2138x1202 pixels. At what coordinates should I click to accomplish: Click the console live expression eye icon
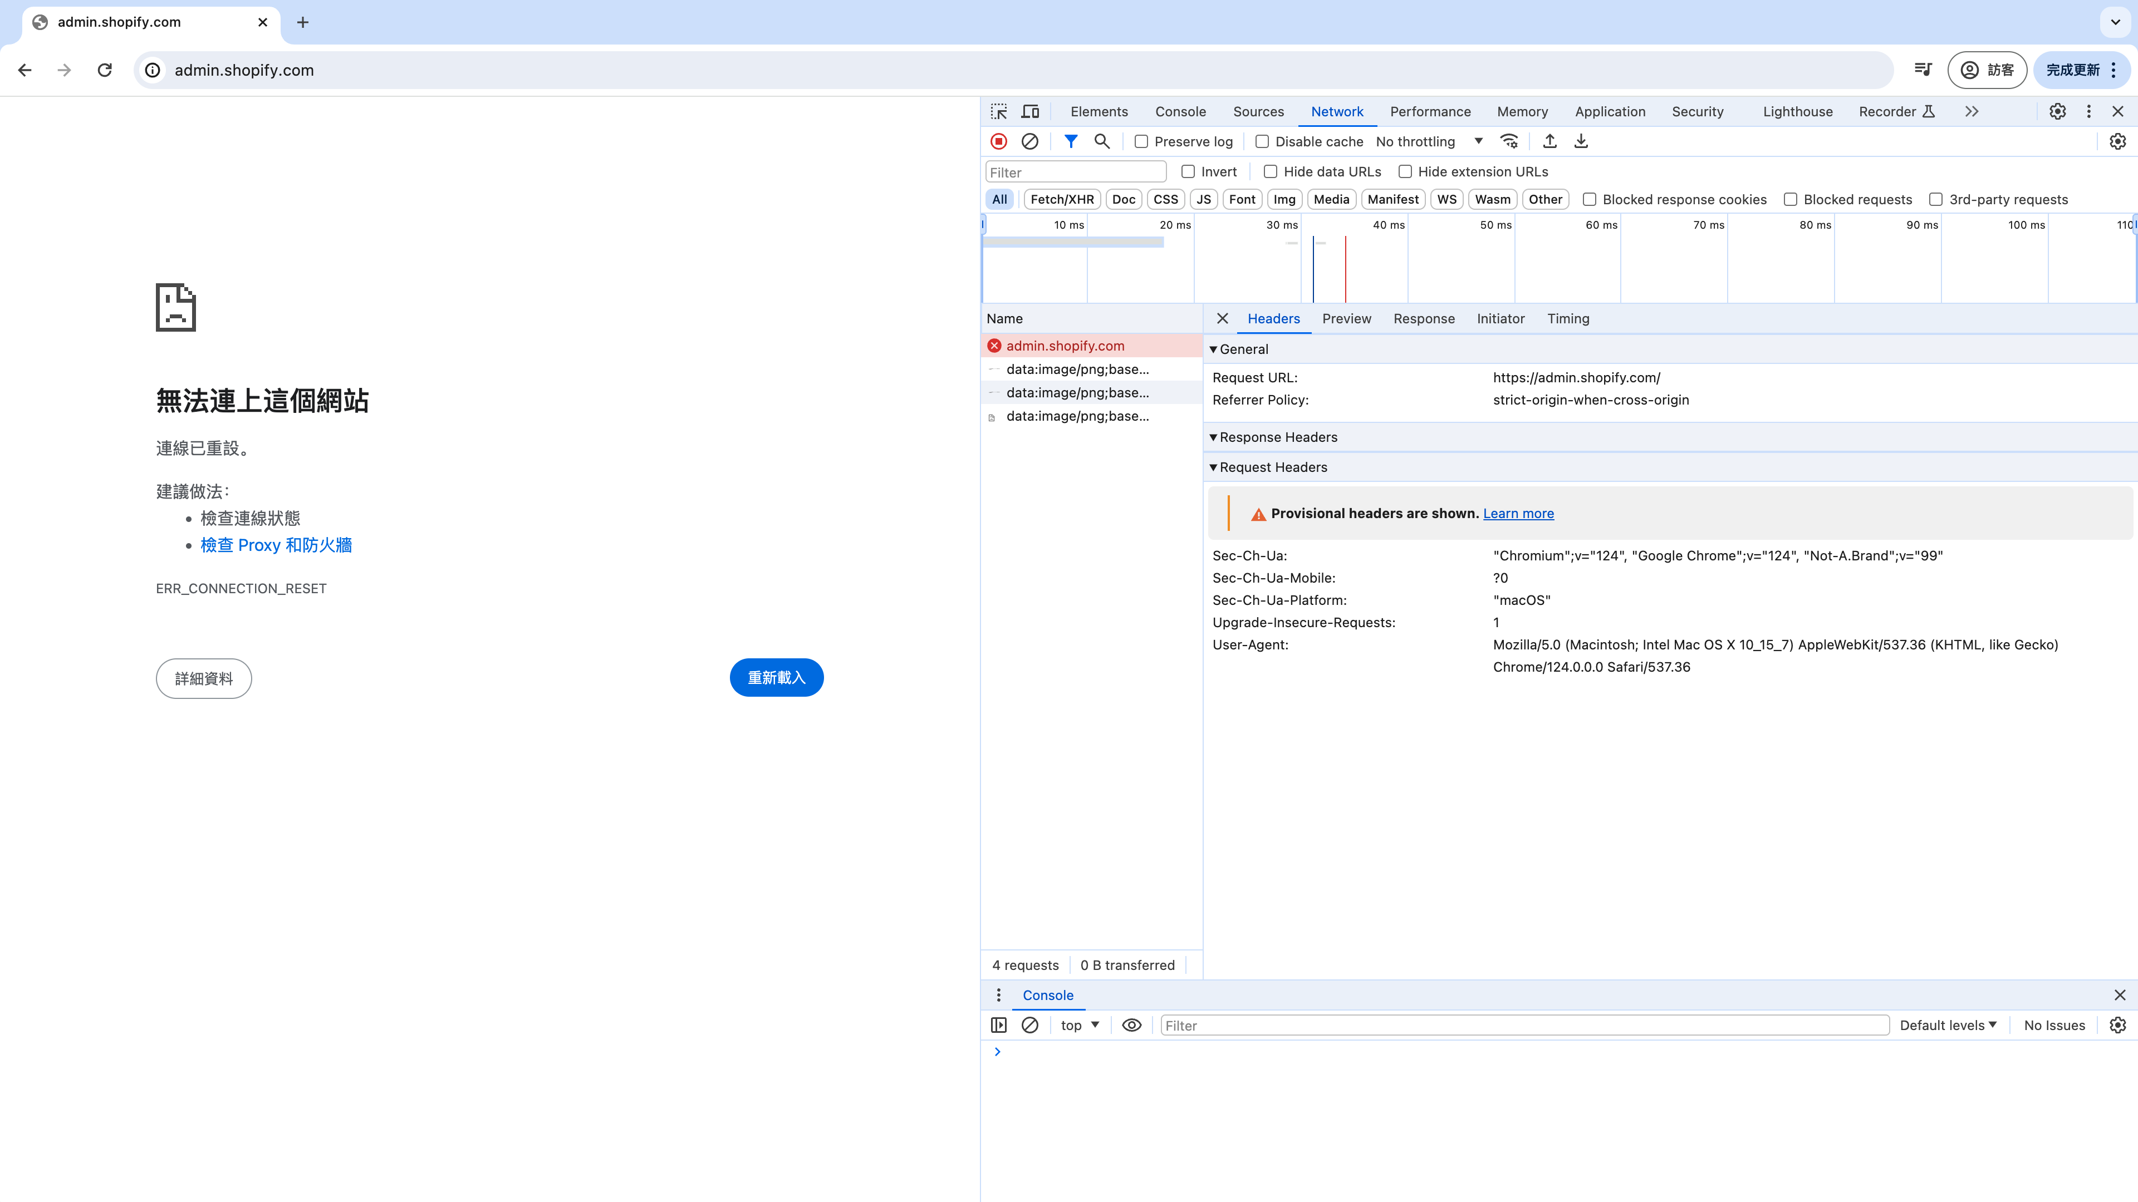[1131, 1025]
